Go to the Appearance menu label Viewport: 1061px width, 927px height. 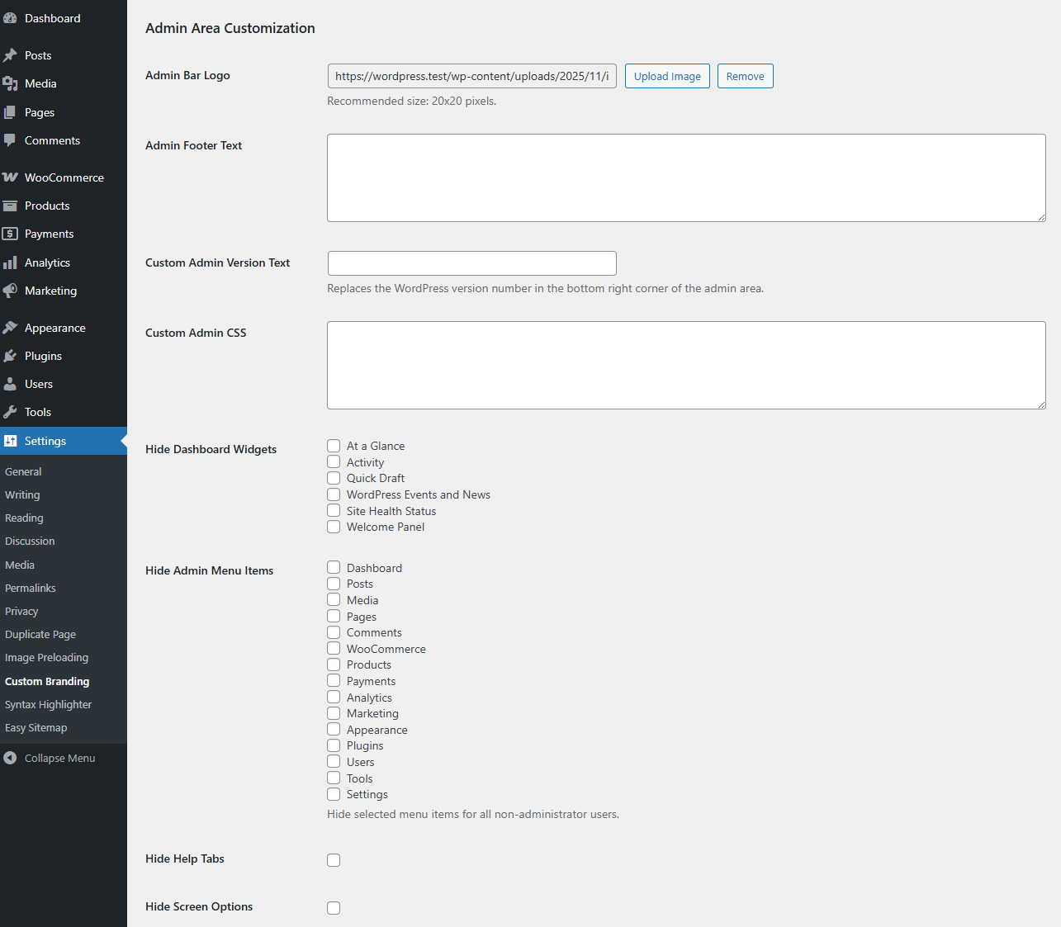point(55,328)
